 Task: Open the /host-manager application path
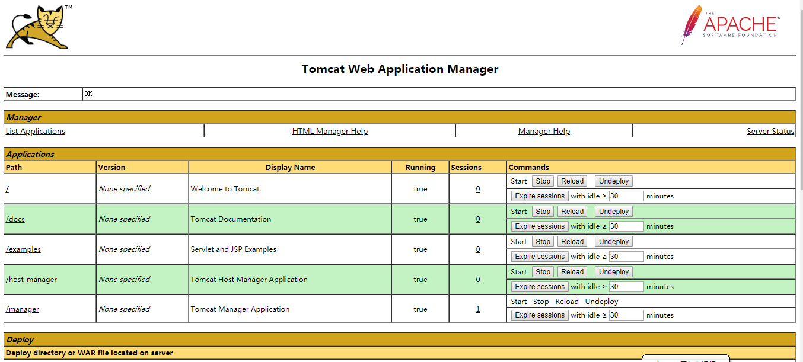point(31,279)
